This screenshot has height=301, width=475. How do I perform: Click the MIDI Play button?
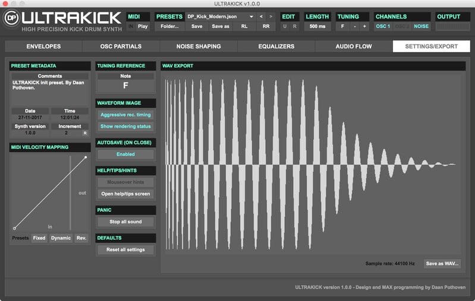143,26
